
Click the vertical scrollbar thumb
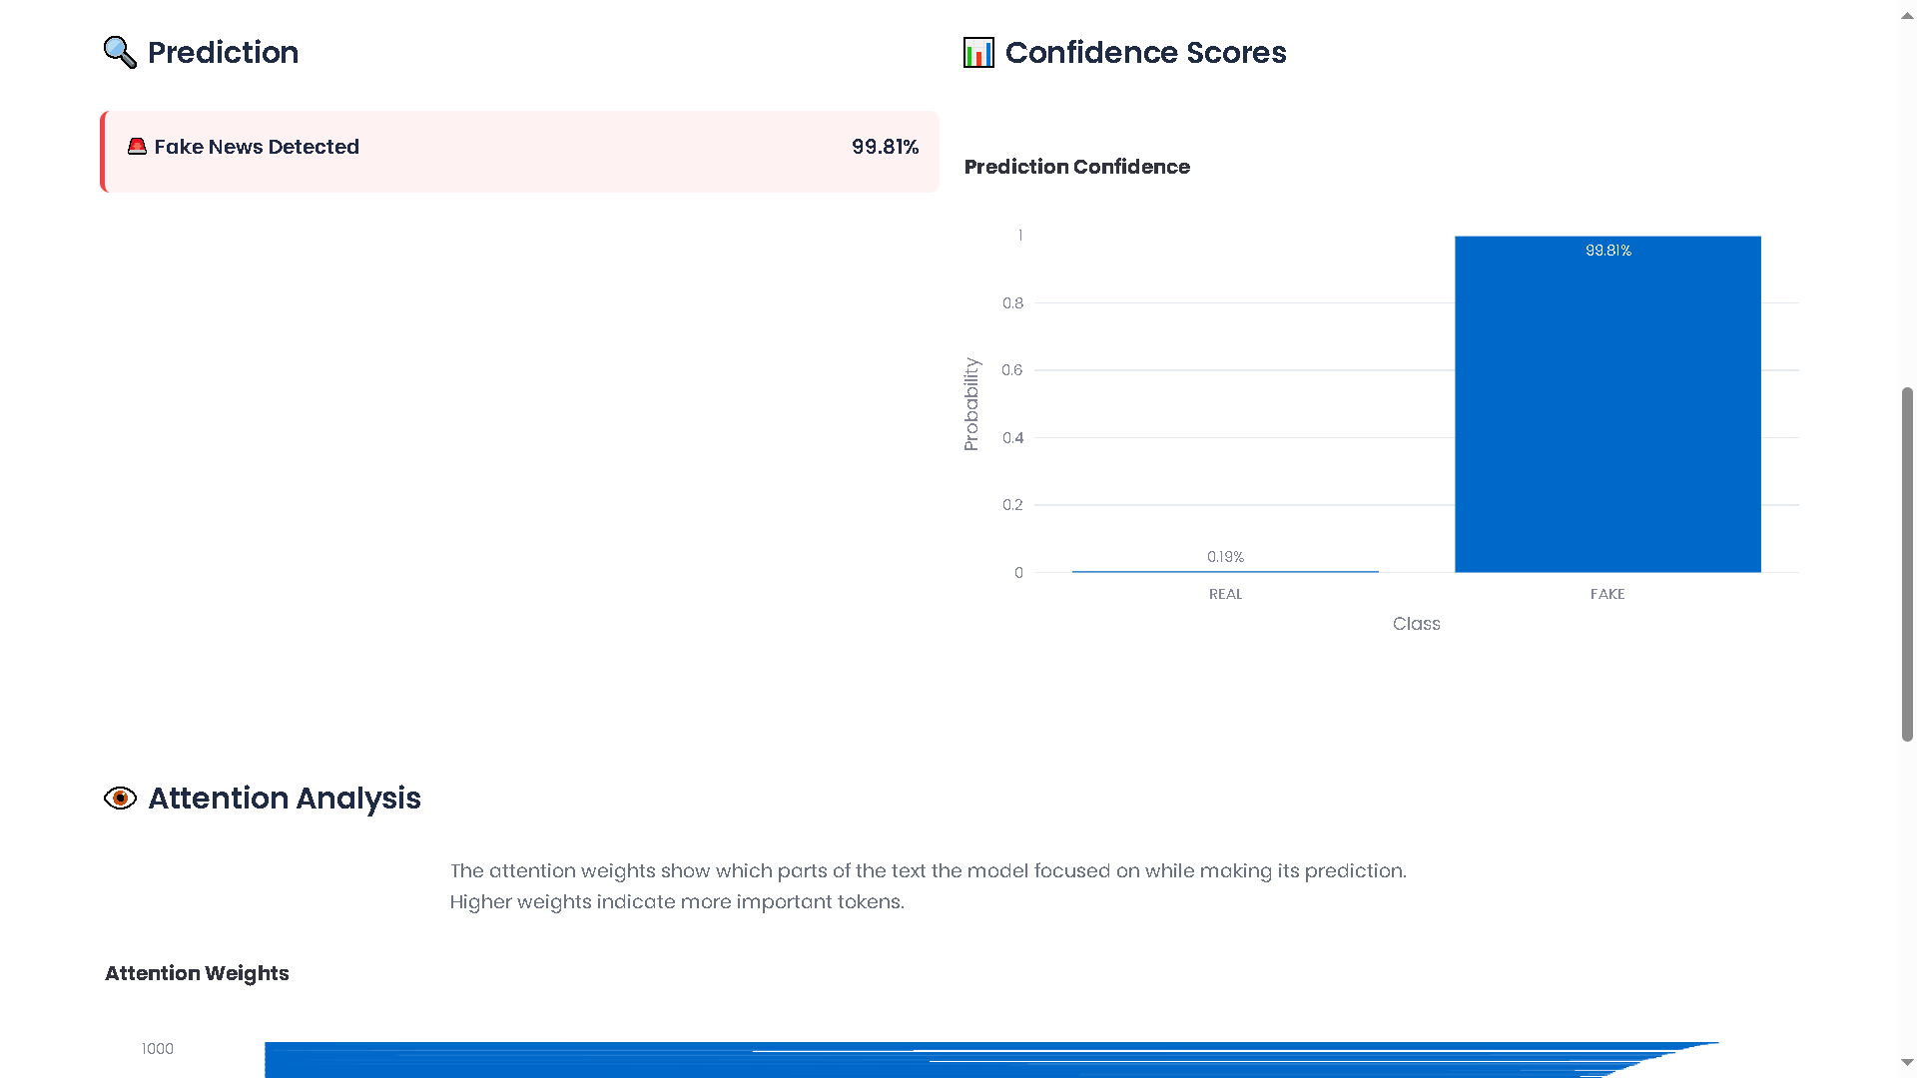point(1907,564)
